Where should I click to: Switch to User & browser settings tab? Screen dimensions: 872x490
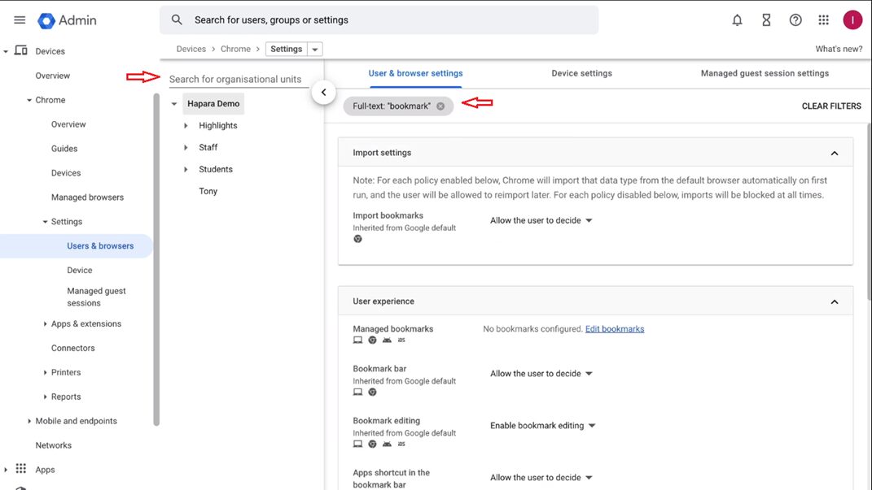[415, 73]
